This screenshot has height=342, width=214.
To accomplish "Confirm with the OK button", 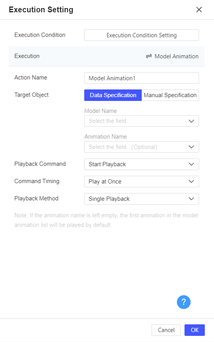I will tap(194, 330).
